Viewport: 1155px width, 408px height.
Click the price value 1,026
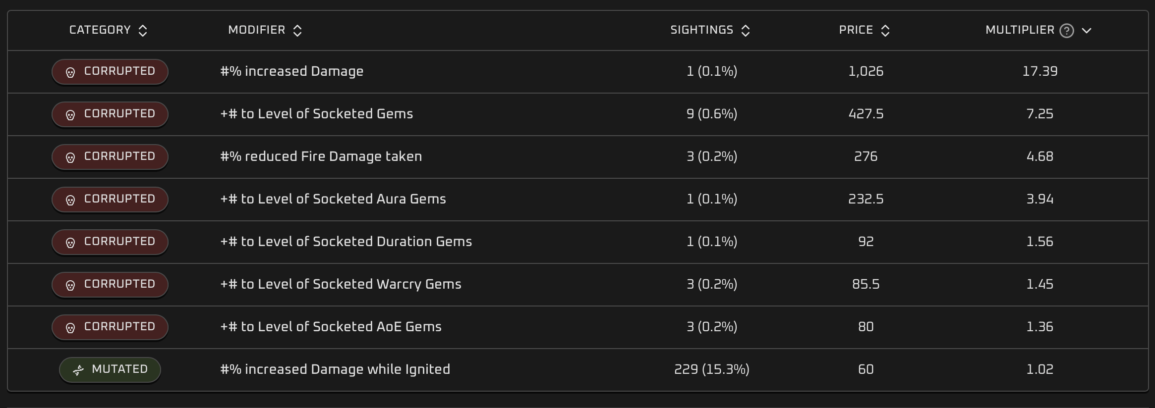(x=866, y=71)
